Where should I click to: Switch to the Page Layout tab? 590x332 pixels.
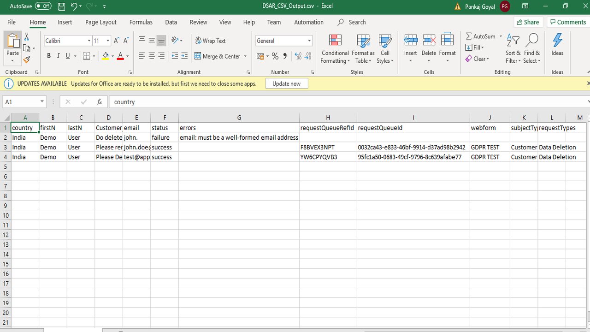click(100, 22)
